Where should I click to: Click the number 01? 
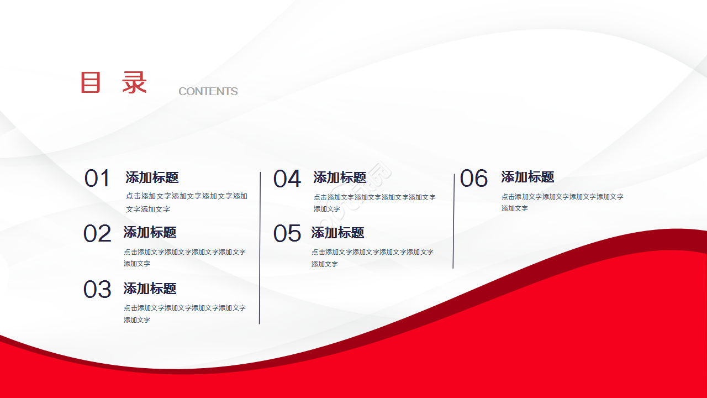point(98,179)
